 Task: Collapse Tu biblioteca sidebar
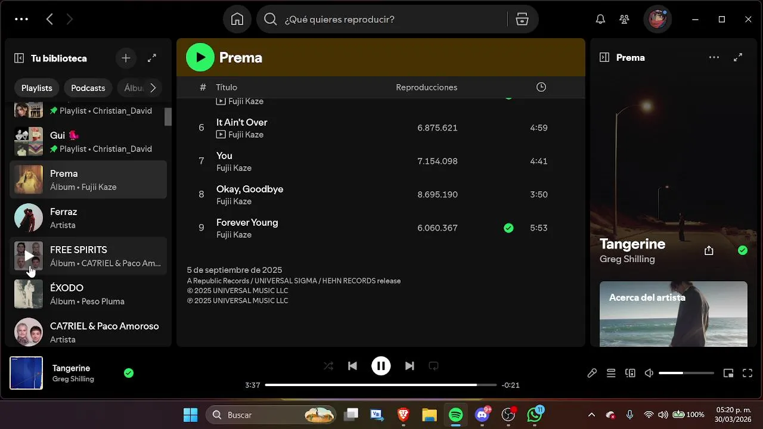point(19,58)
